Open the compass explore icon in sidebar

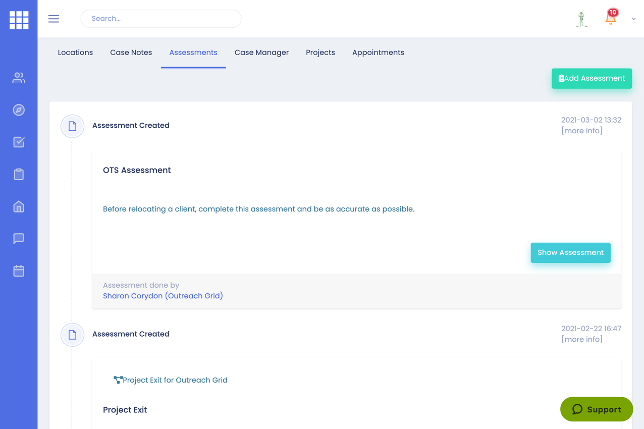pos(19,110)
